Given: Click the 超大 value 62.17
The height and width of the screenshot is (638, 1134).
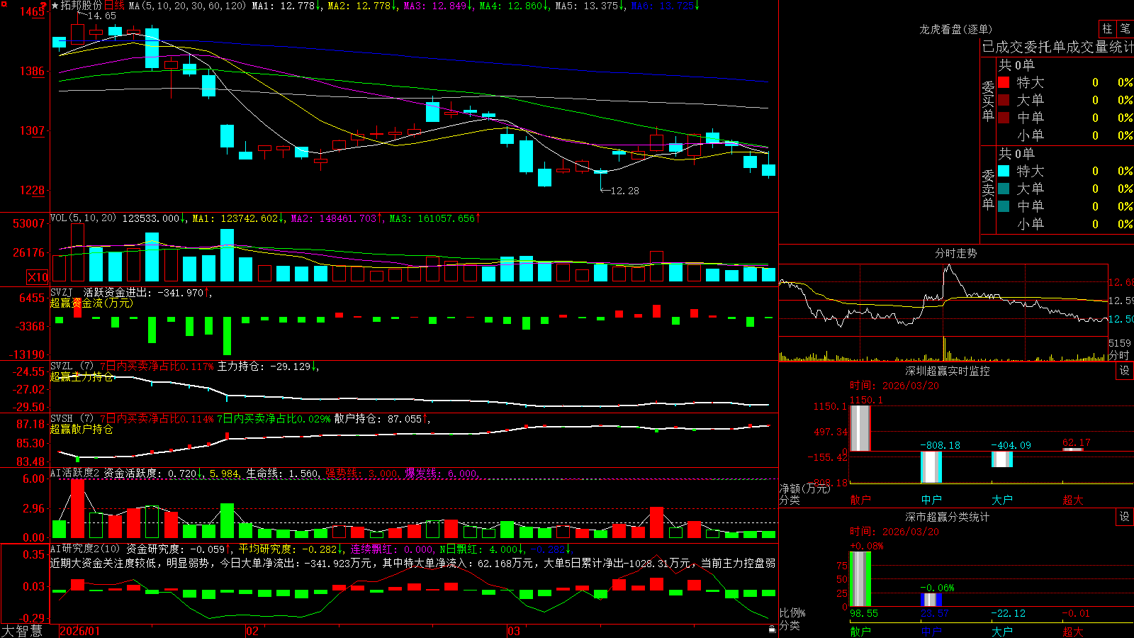Looking at the screenshot, I should tap(1077, 443).
